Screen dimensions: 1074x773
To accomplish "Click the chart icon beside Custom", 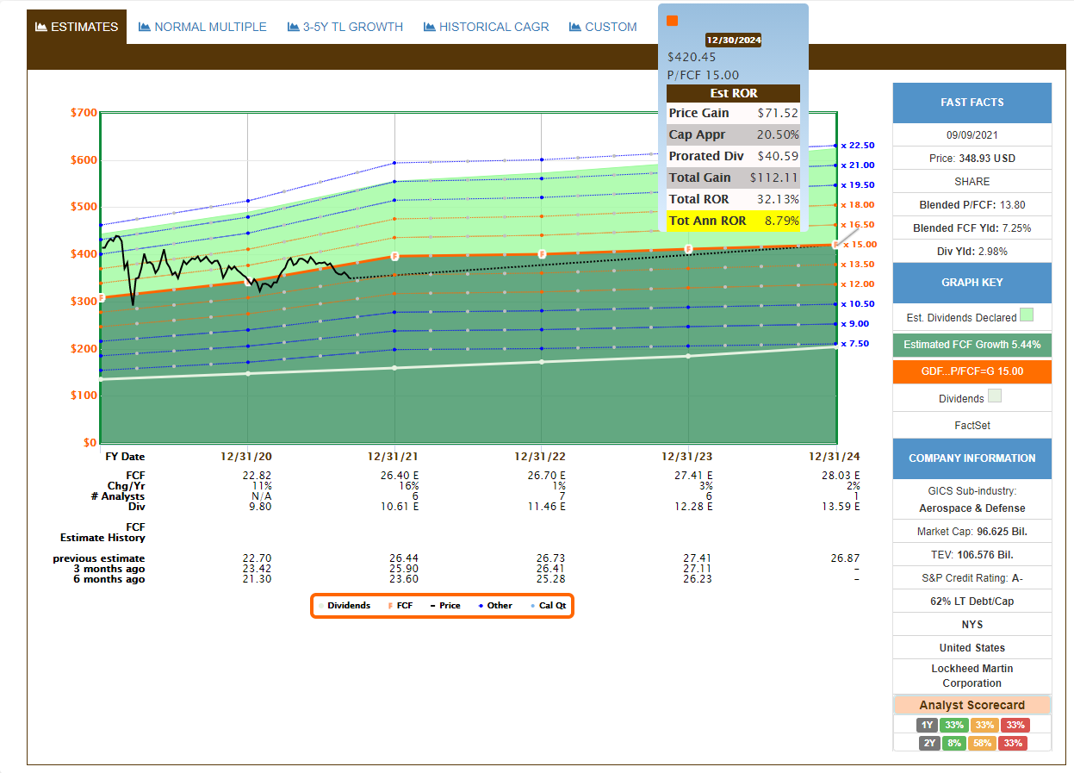I will click(575, 27).
